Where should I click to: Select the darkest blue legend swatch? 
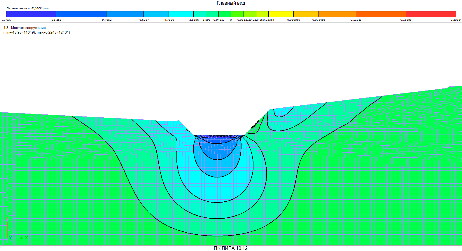pos(31,14)
